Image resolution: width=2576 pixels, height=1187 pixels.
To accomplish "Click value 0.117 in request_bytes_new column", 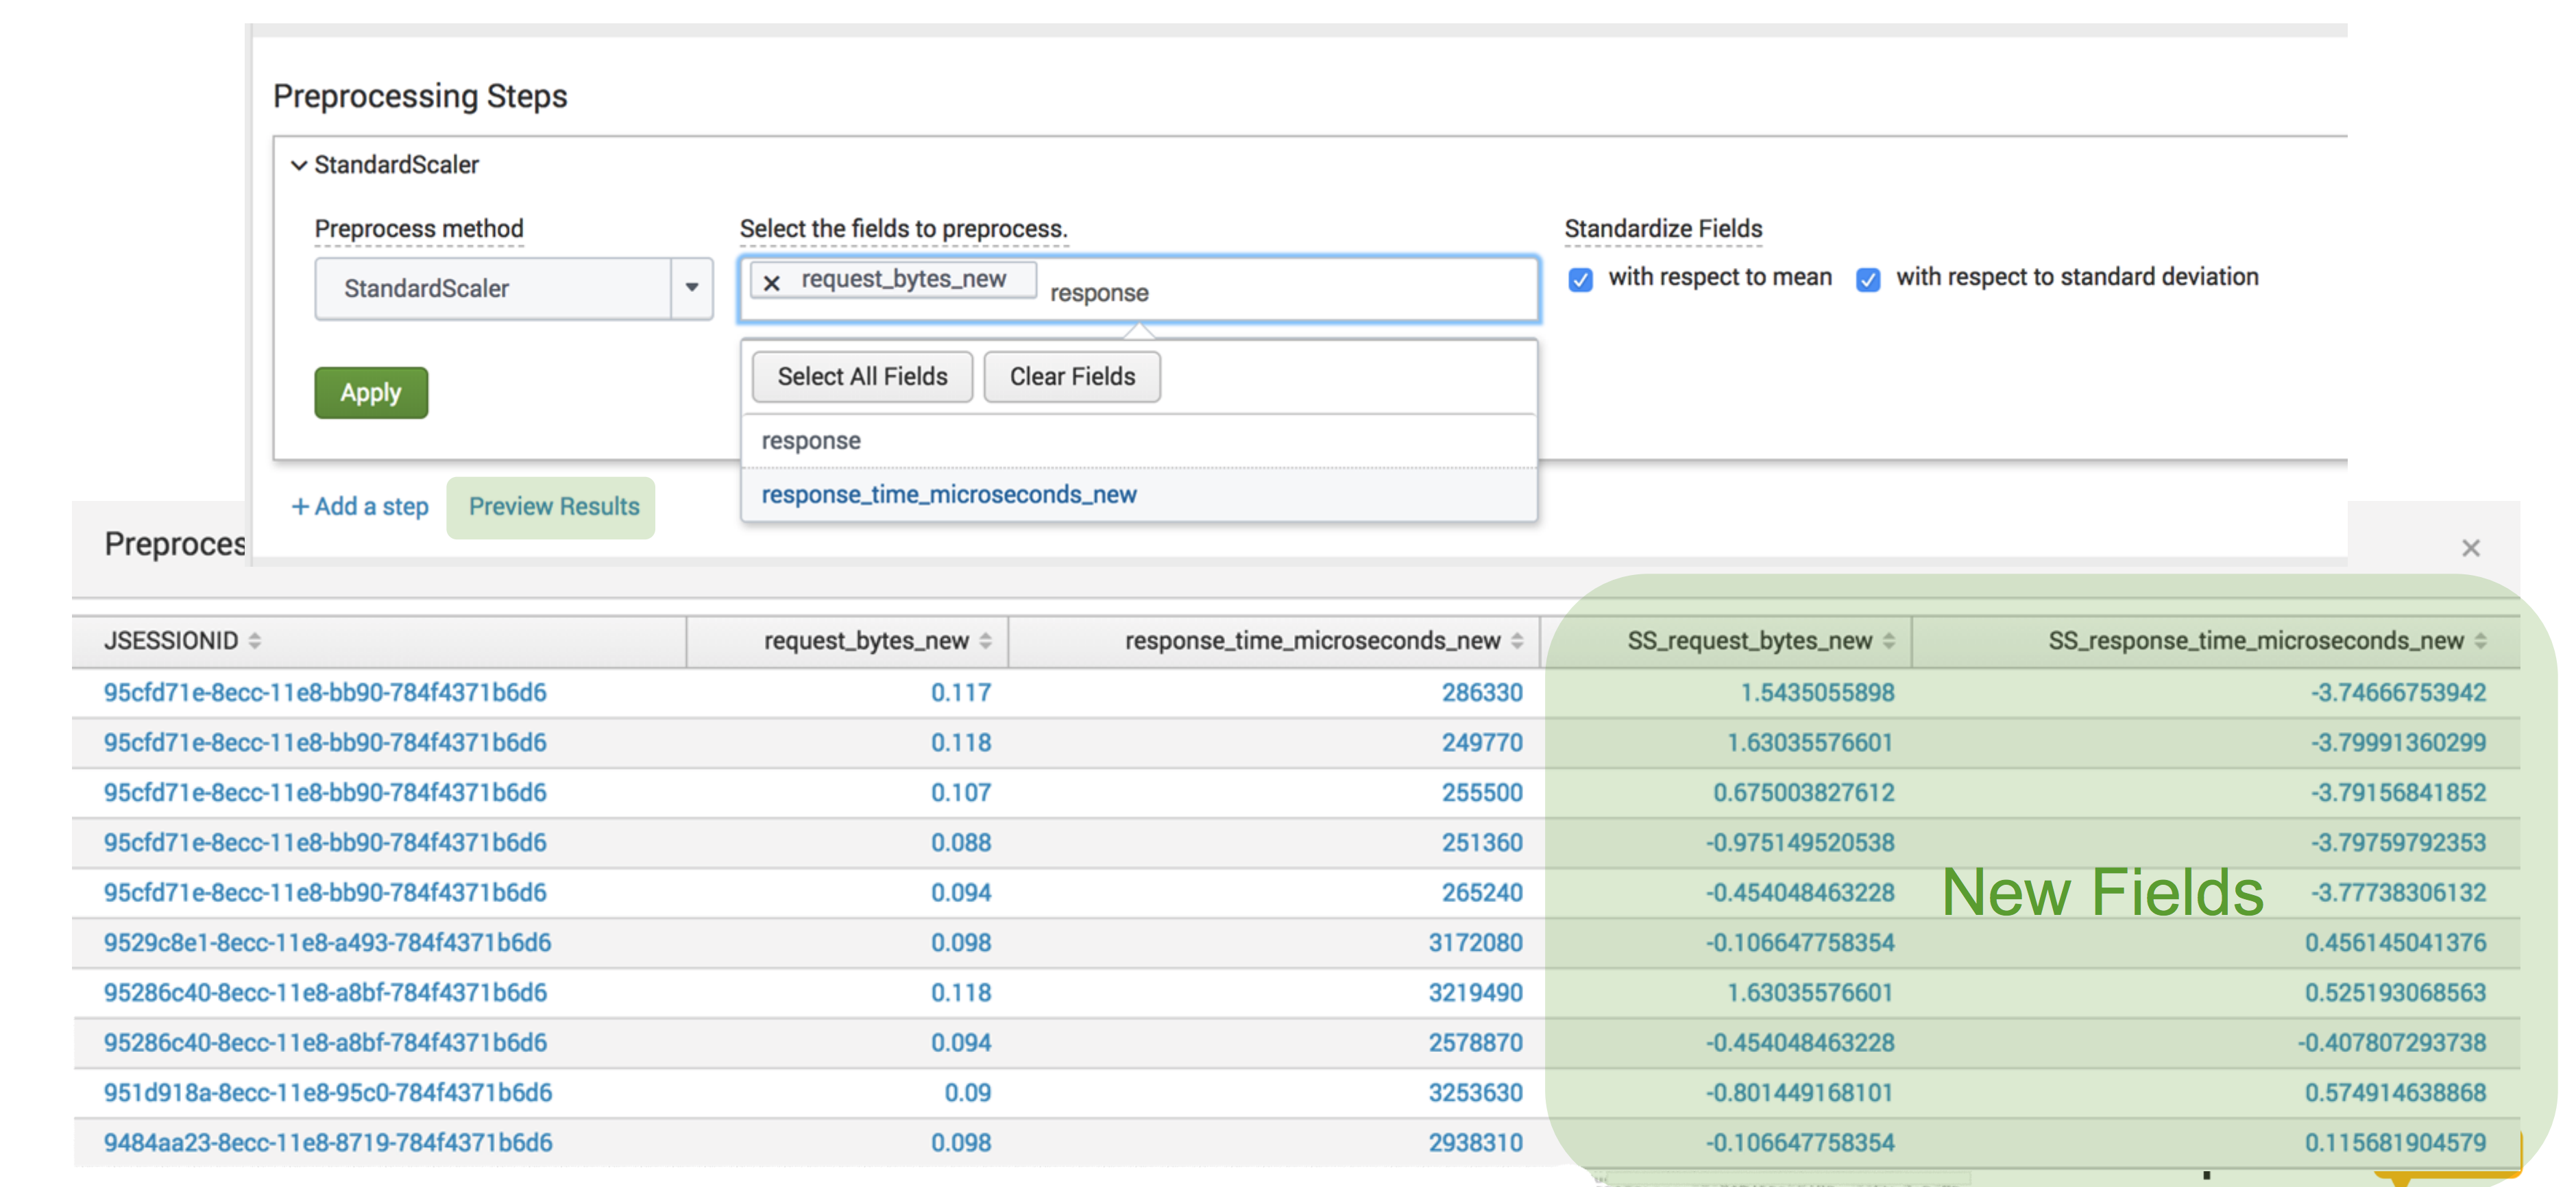I will [960, 692].
